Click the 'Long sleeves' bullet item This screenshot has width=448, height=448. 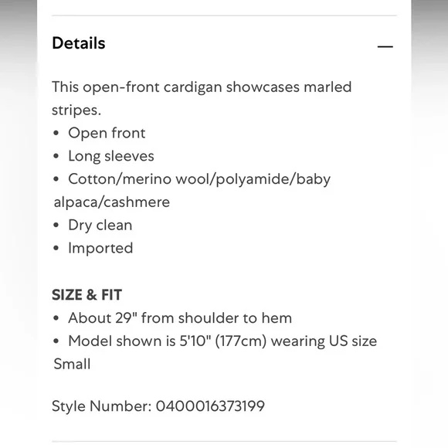[x=111, y=156]
